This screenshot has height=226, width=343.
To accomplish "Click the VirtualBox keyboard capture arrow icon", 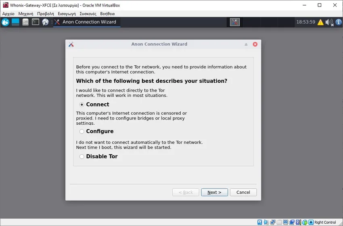I will pyautogui.click(x=311, y=222).
